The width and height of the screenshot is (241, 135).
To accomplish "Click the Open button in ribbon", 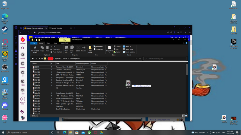I will (117, 46).
